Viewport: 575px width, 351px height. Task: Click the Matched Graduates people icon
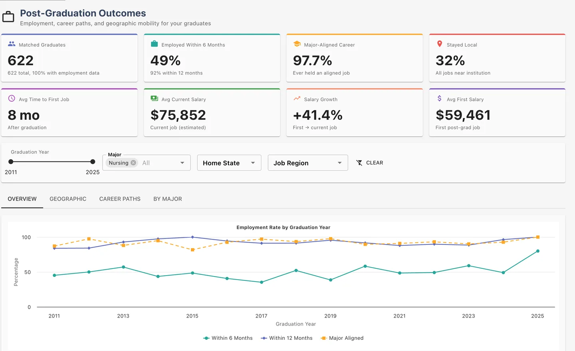[12, 44]
